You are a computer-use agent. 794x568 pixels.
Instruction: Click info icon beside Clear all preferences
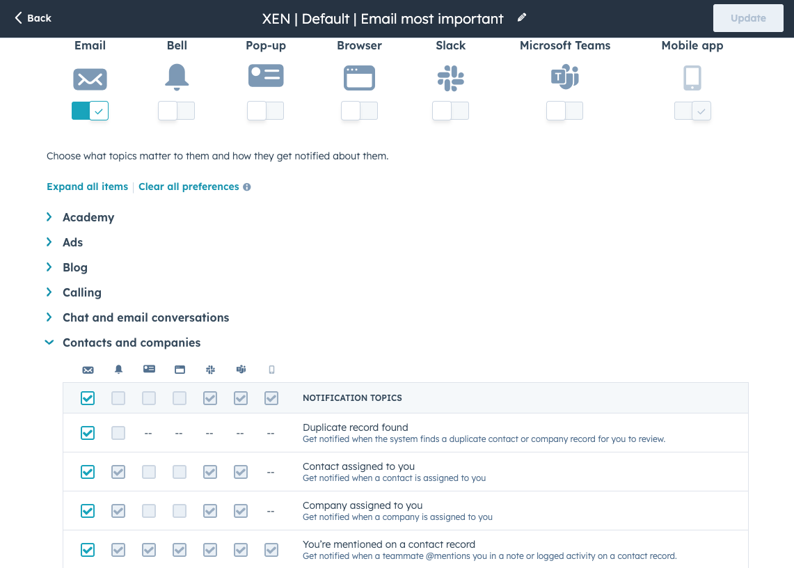[x=247, y=187]
